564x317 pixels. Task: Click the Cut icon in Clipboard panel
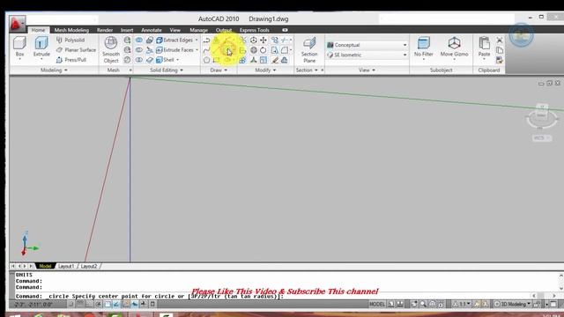pyautogui.click(x=500, y=40)
